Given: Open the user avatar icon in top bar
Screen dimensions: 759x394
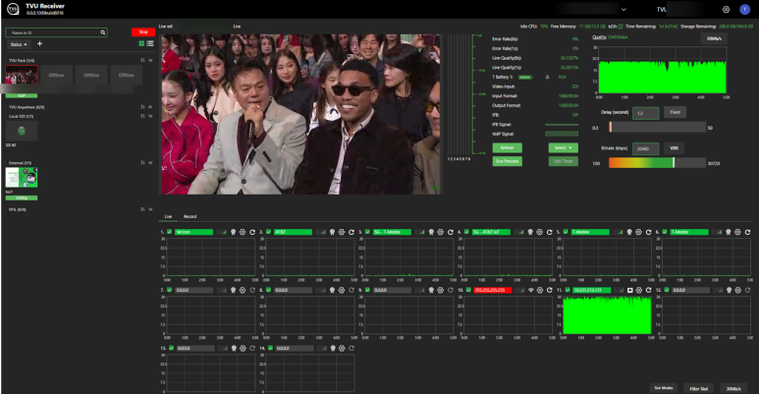Looking at the screenshot, I should (744, 9).
